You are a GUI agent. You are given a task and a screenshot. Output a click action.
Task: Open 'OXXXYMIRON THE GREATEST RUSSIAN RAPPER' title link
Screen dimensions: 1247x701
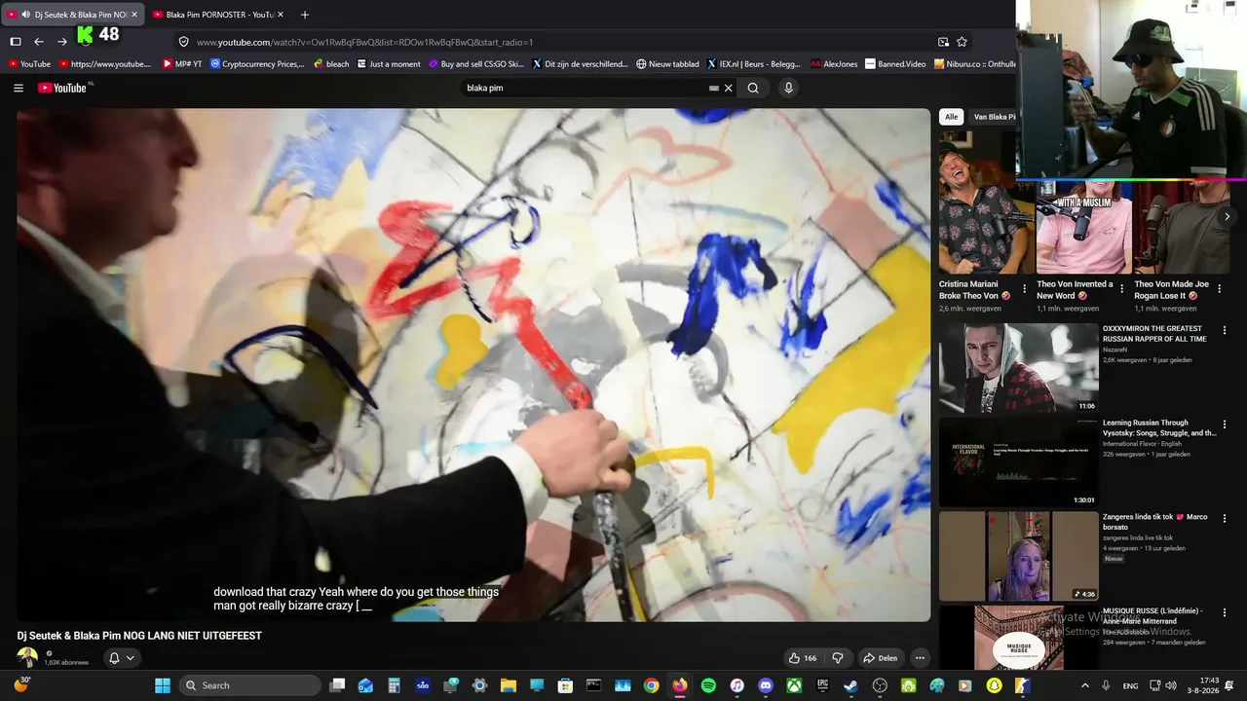pos(1154,334)
